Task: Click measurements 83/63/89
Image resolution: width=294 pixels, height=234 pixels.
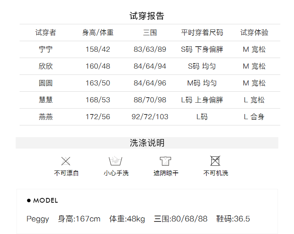Action: click(150, 49)
